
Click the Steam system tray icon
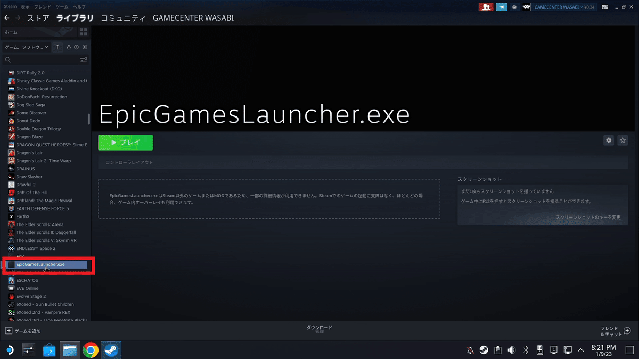[484, 350]
